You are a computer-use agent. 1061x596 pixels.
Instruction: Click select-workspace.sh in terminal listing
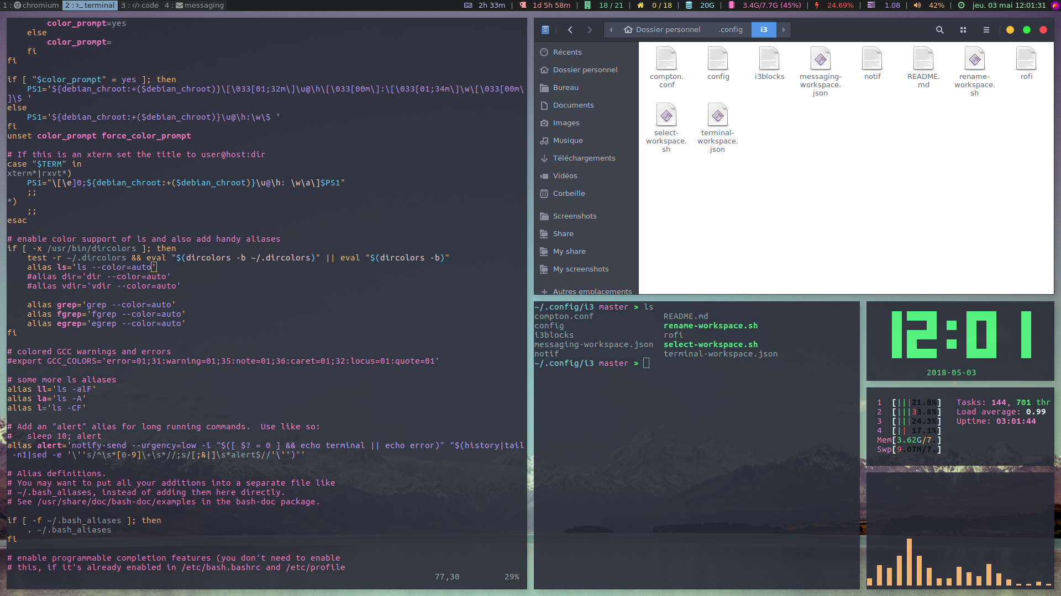coord(711,344)
